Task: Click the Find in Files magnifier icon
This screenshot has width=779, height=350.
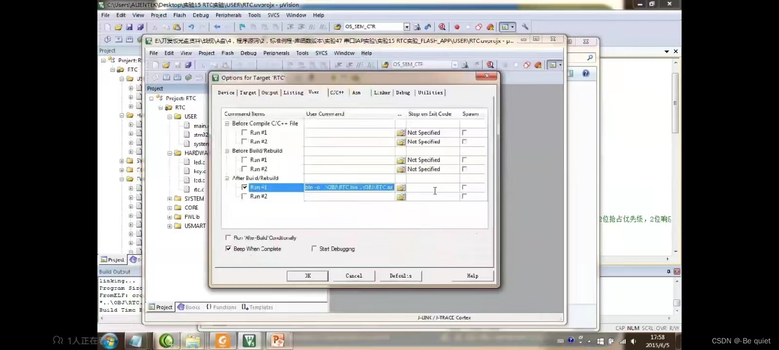Action: coord(442,27)
